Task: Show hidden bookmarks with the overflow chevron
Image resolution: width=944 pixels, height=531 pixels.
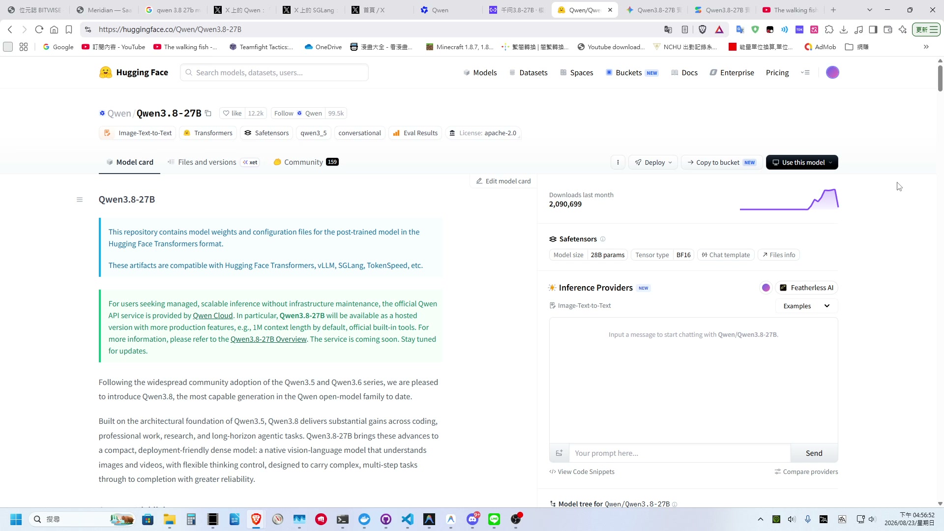Action: coord(926,47)
